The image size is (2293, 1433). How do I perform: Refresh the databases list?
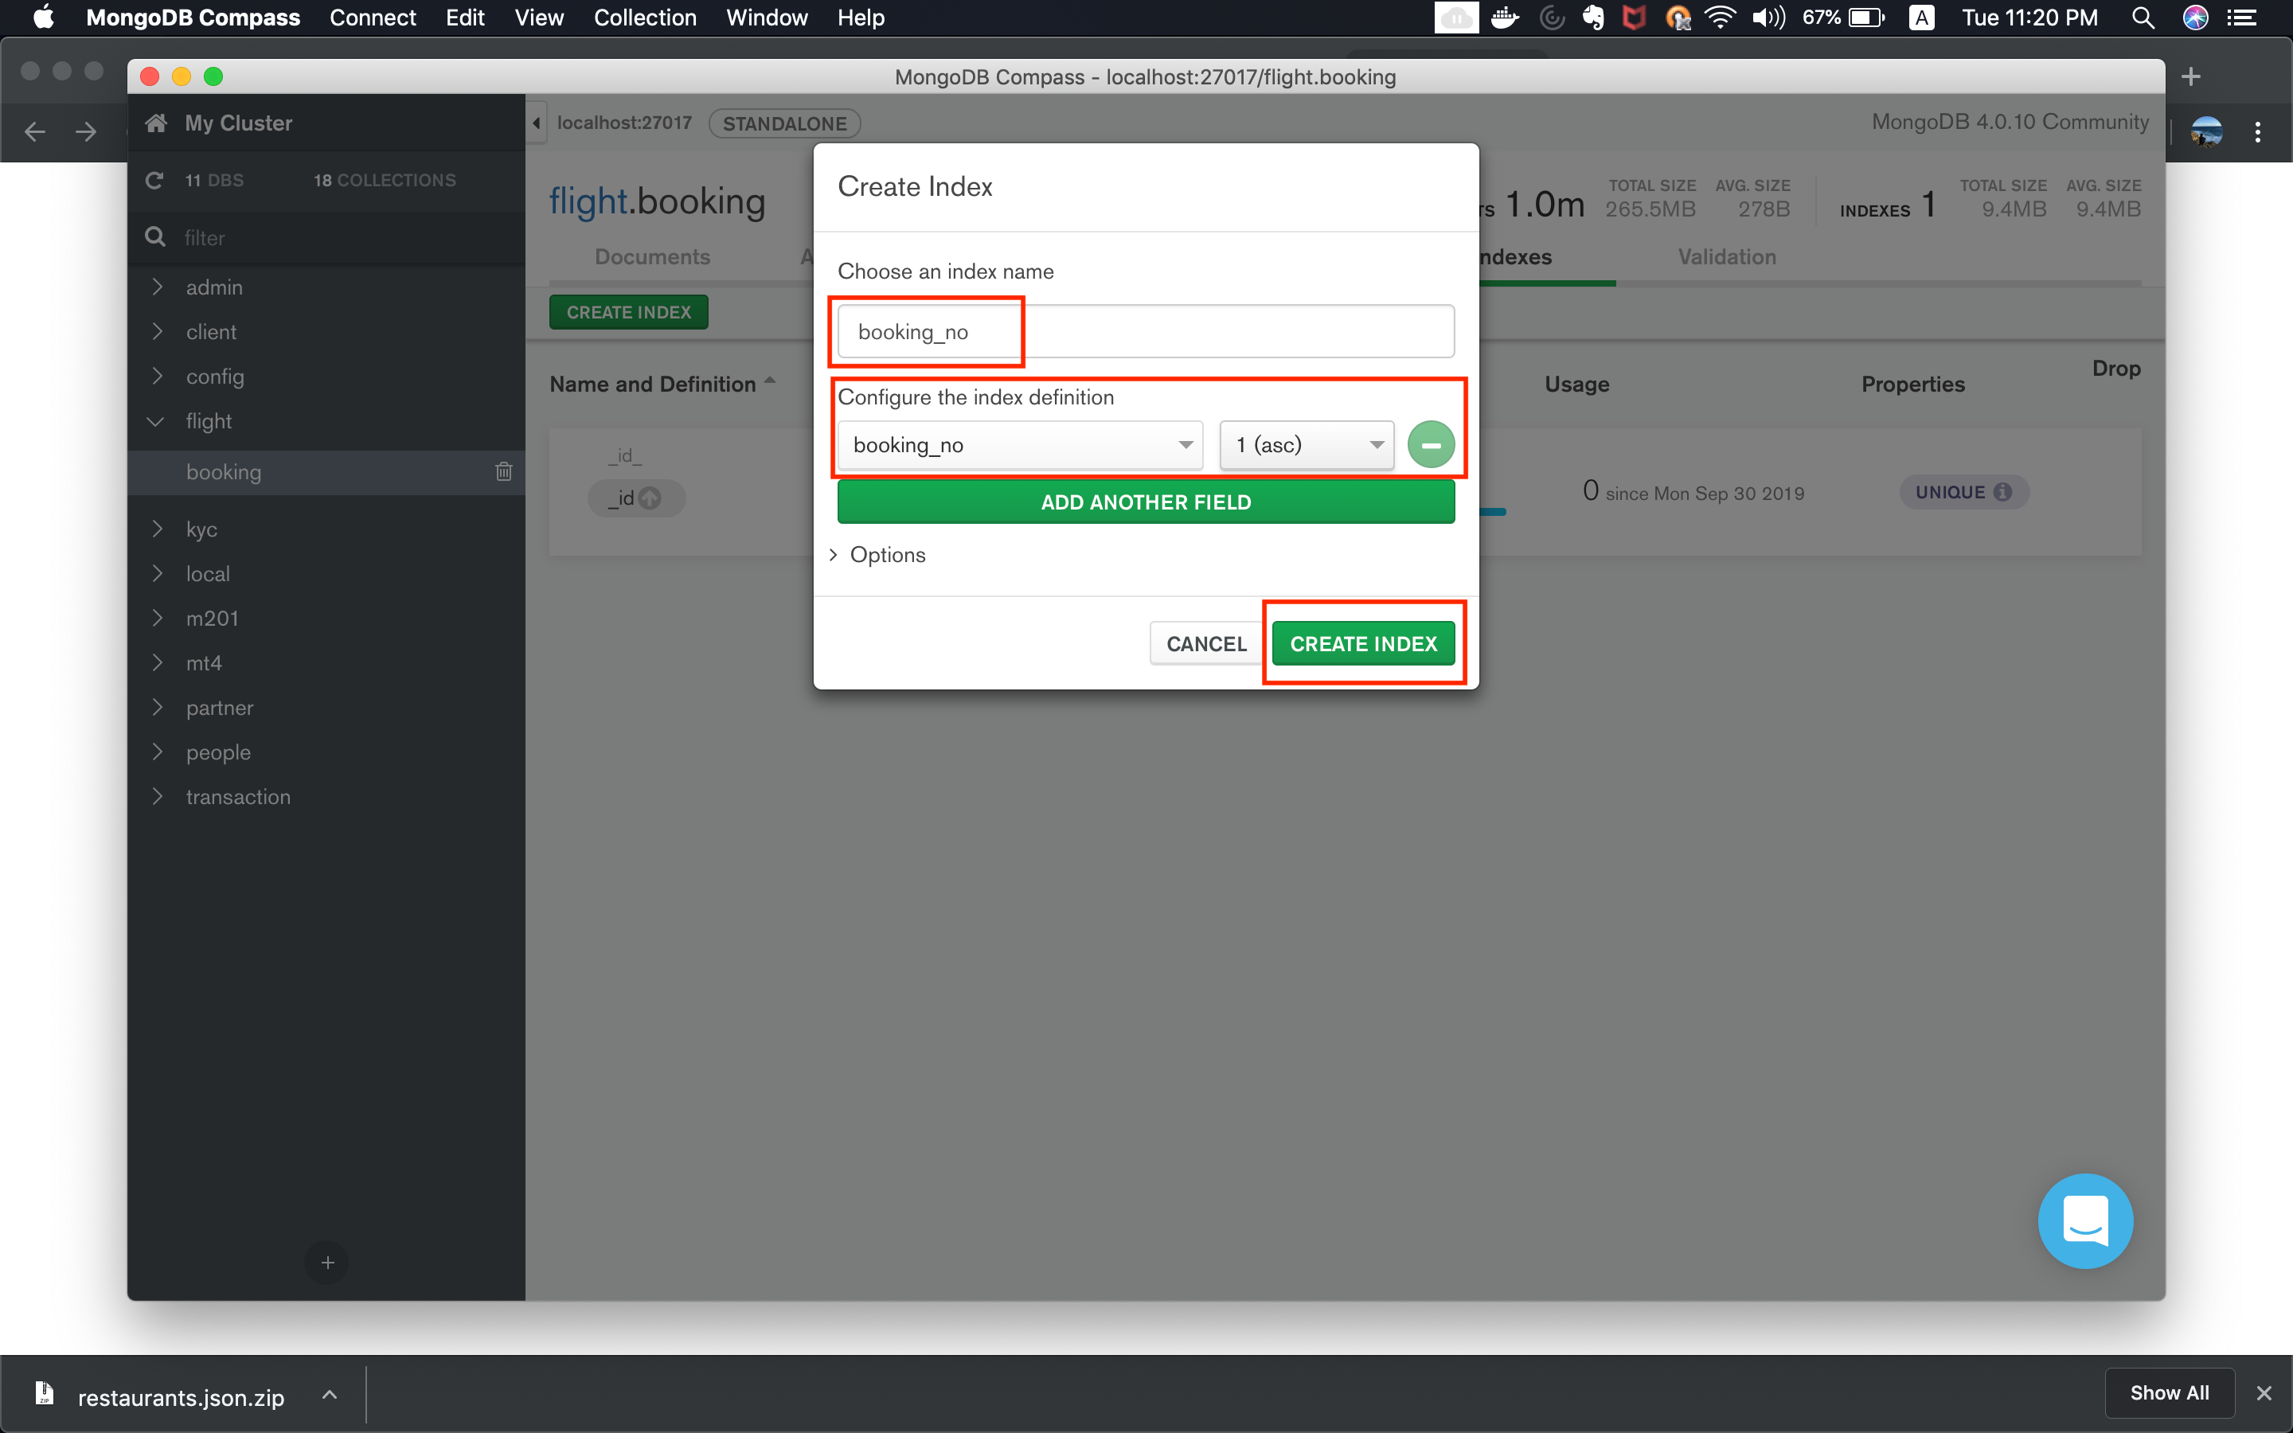pos(154,180)
